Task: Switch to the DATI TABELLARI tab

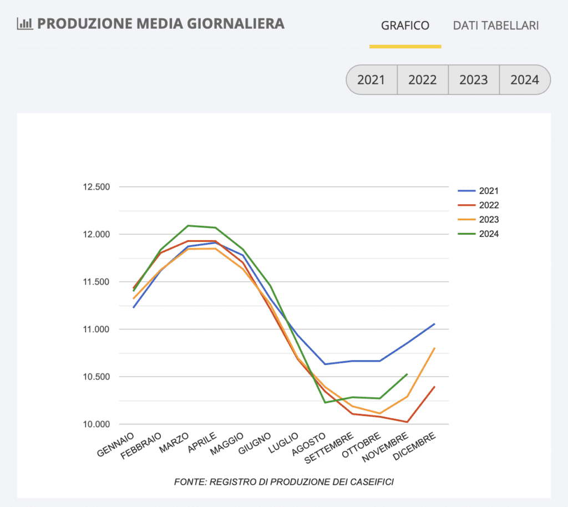Action: pos(496,26)
